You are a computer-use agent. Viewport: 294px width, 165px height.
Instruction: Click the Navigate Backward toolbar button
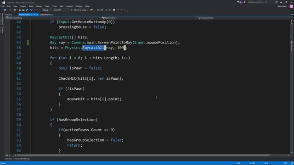coord(5,10)
